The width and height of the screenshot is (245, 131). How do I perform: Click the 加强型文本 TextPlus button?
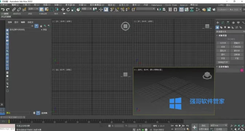[x=223, y=62]
